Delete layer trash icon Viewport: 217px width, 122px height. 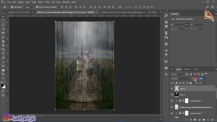point(213,120)
